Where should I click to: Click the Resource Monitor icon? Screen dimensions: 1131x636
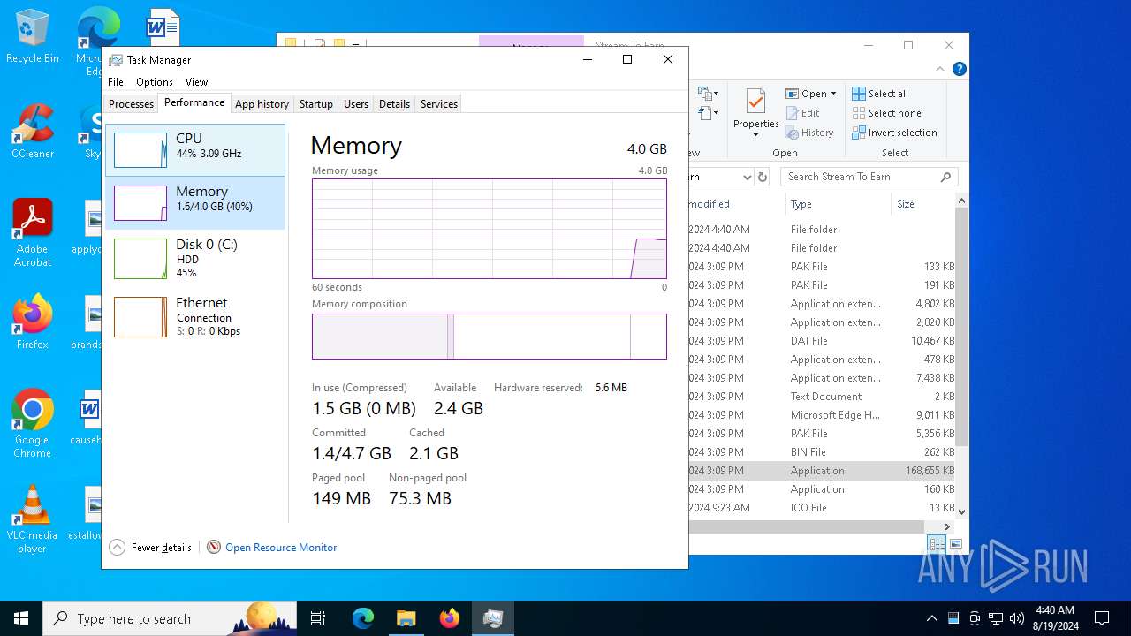[214, 548]
